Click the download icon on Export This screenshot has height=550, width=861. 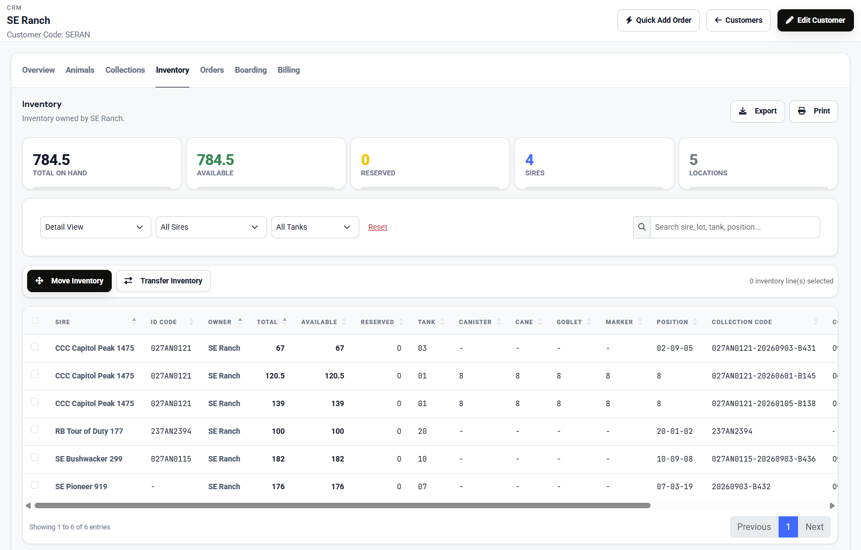click(x=743, y=111)
